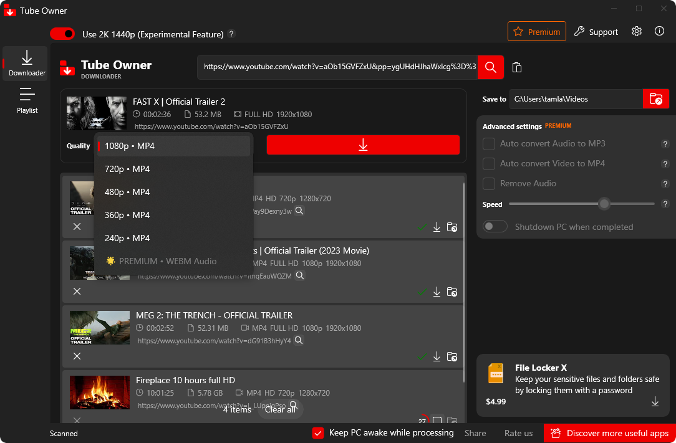Search the Dune trailer URL
The width and height of the screenshot is (676, 443).
click(299, 211)
